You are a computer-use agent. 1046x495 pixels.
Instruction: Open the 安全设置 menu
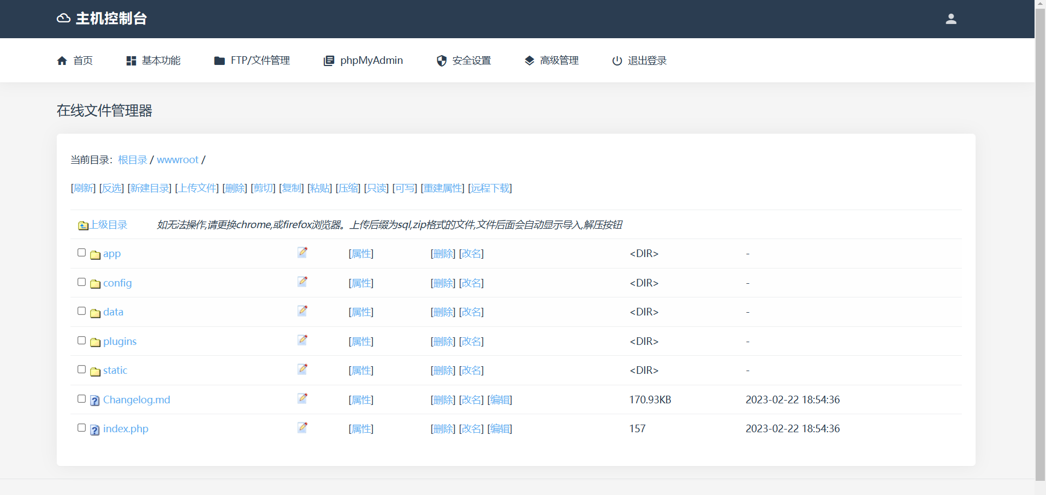pyautogui.click(x=463, y=61)
